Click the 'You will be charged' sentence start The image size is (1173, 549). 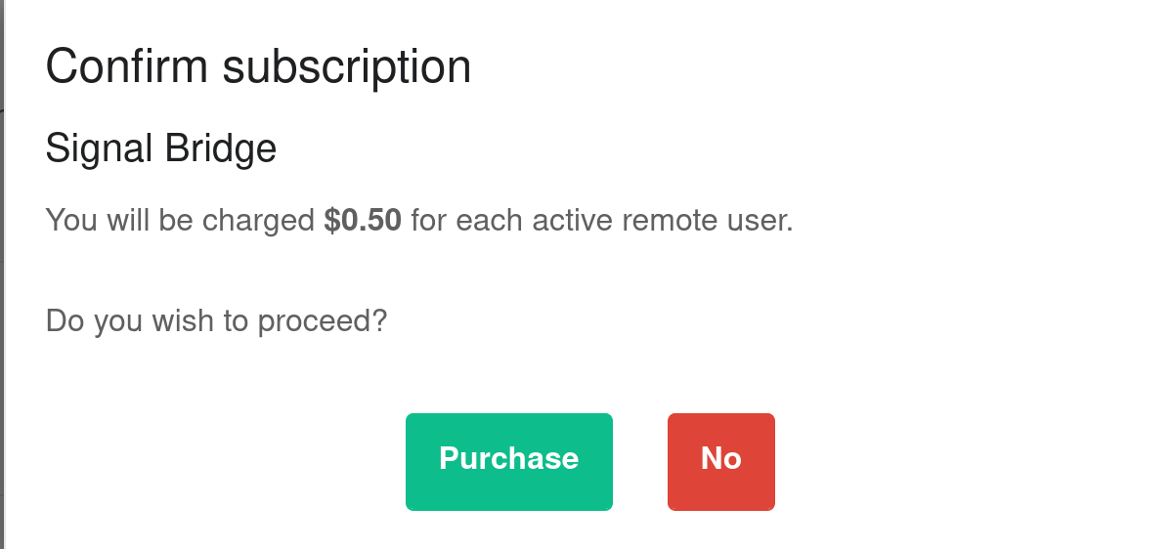coord(181,221)
